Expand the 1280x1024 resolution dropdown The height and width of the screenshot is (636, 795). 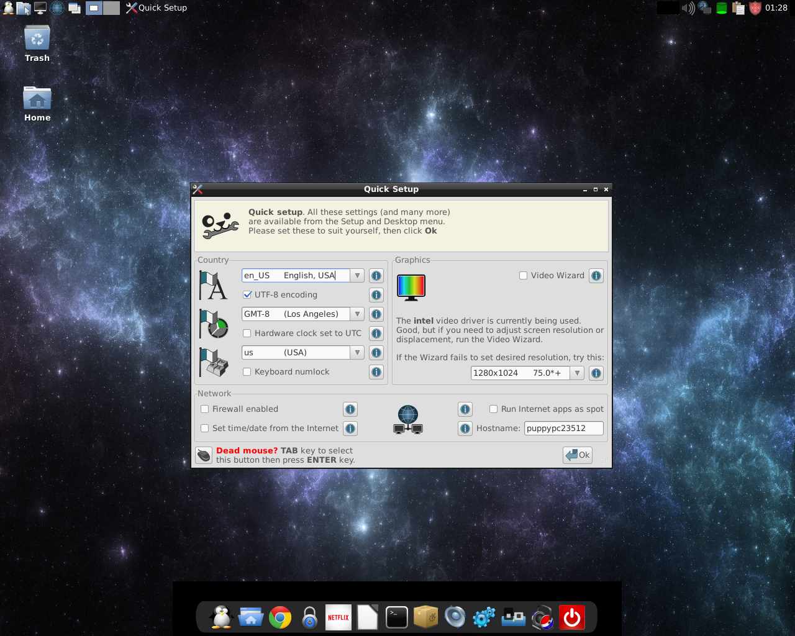click(x=577, y=373)
